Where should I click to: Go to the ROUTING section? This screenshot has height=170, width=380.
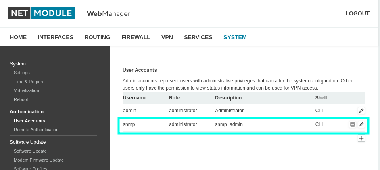coord(98,37)
